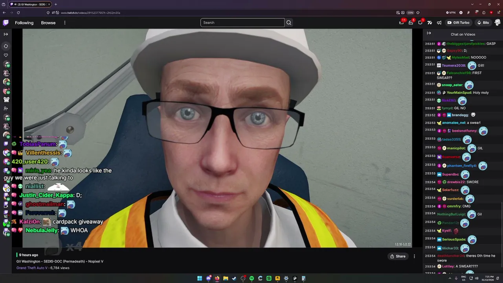Click the video title below the player

(60, 261)
